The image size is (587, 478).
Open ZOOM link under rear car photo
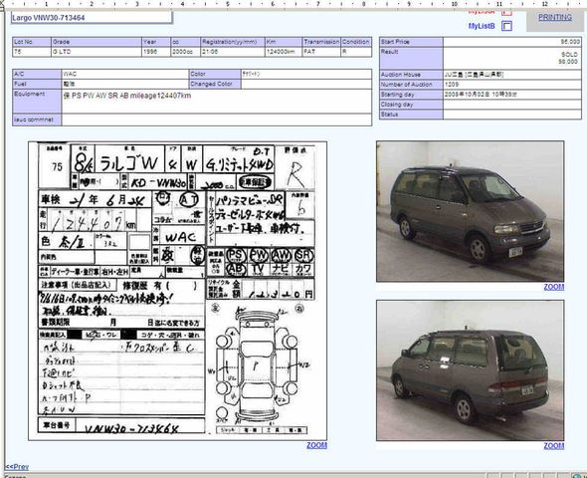point(554,446)
